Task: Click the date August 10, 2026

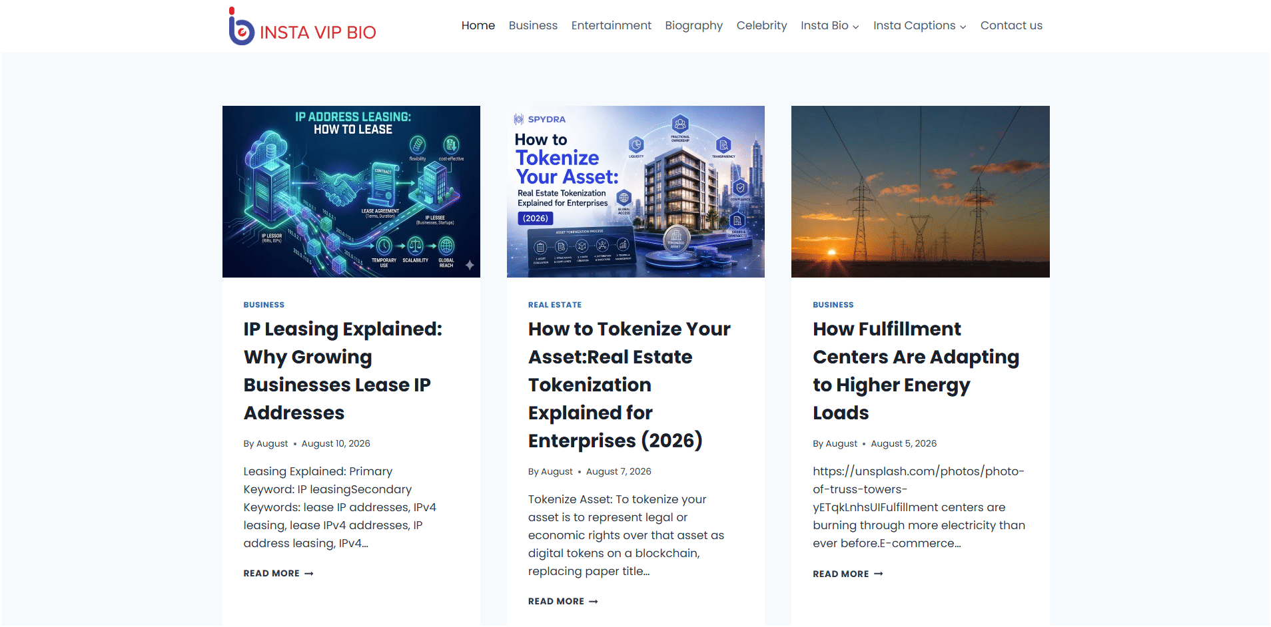Action: pos(336,443)
